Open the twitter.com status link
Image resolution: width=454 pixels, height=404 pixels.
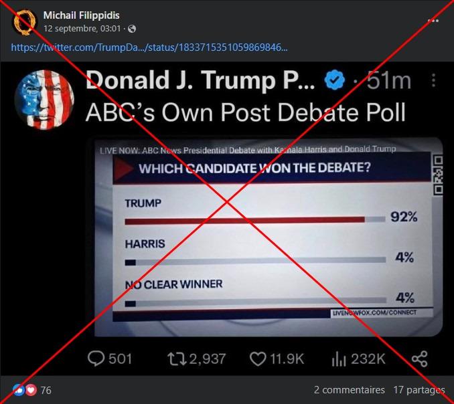(149, 47)
